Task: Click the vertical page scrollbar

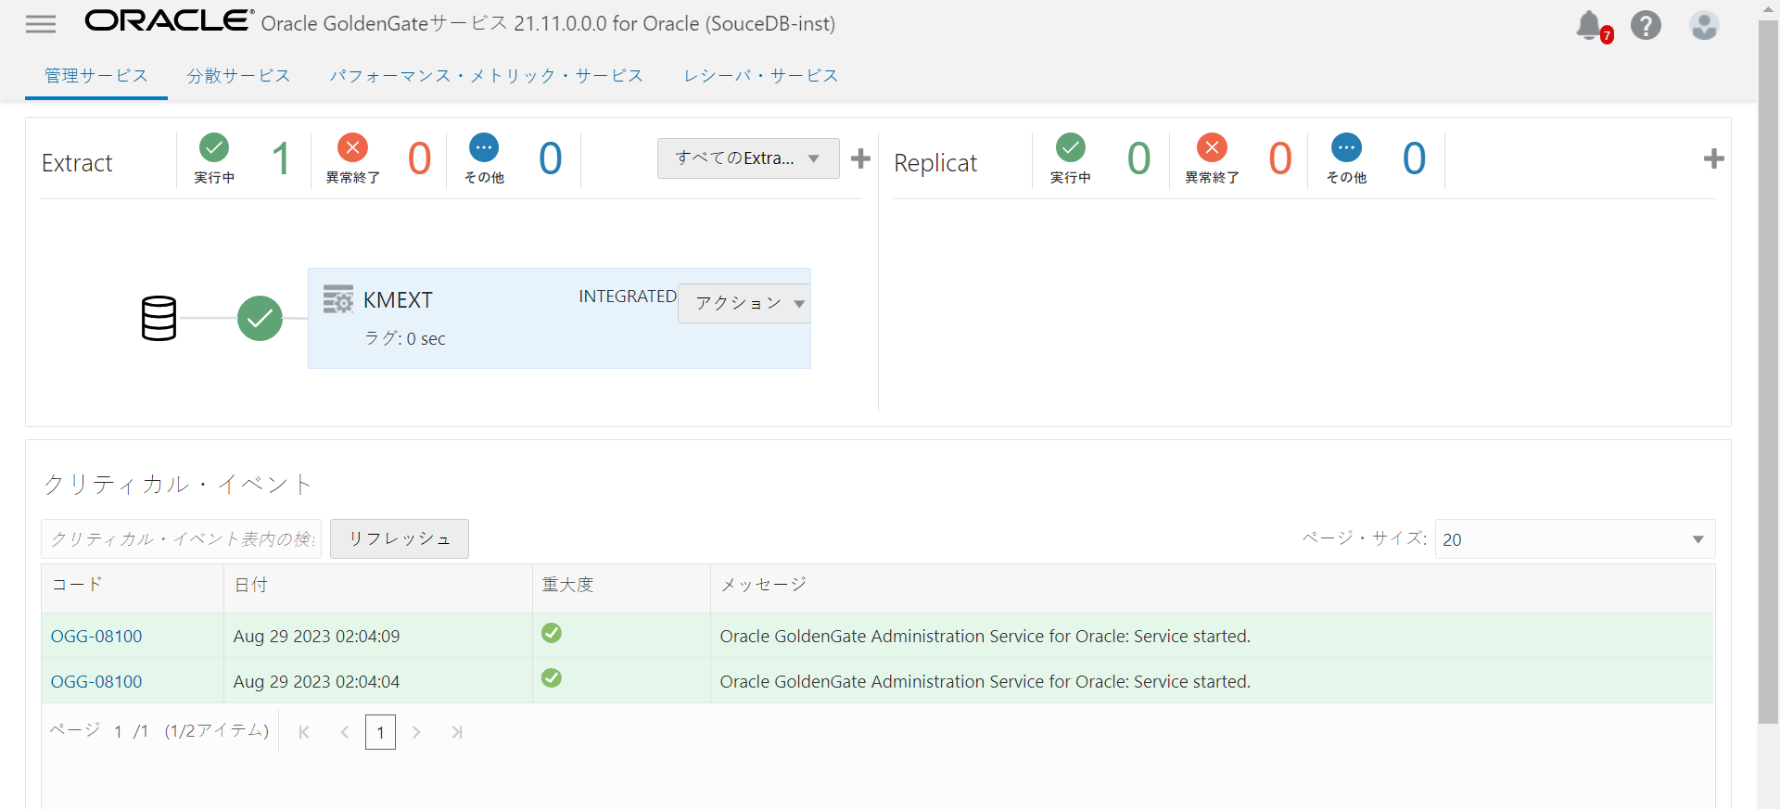Action: pos(1769,371)
